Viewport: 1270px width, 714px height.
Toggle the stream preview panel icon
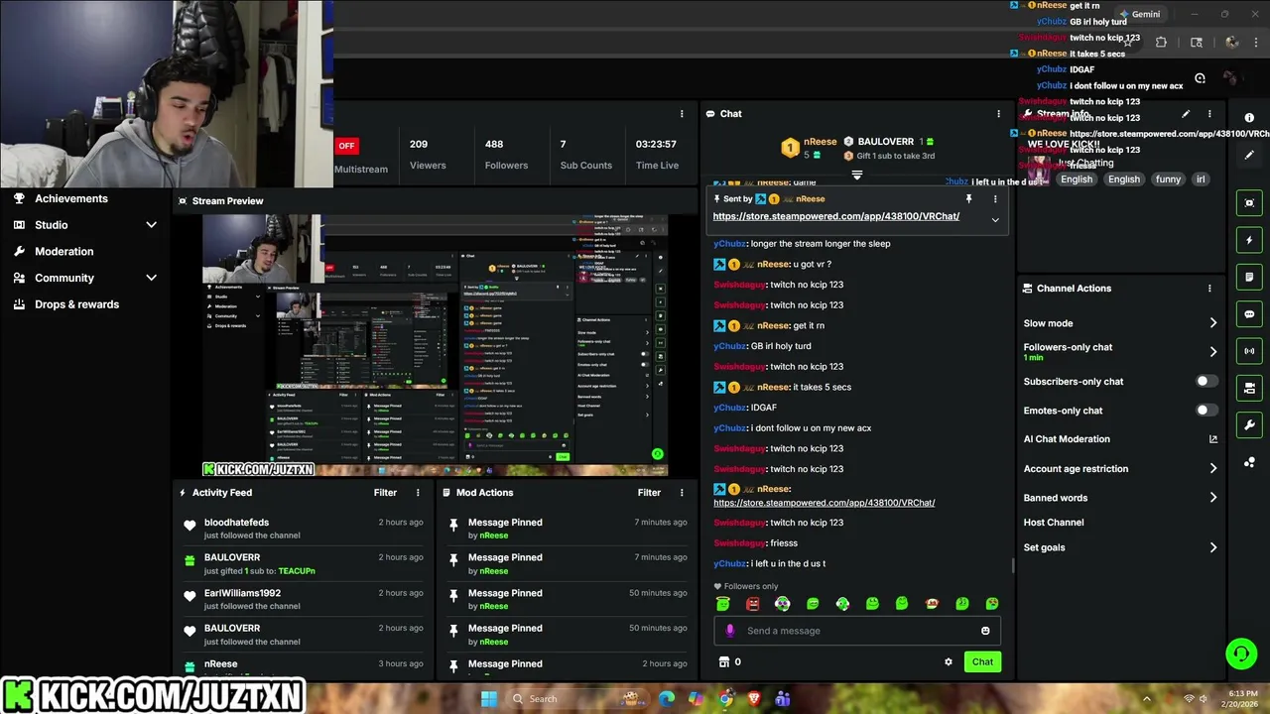point(1249,203)
